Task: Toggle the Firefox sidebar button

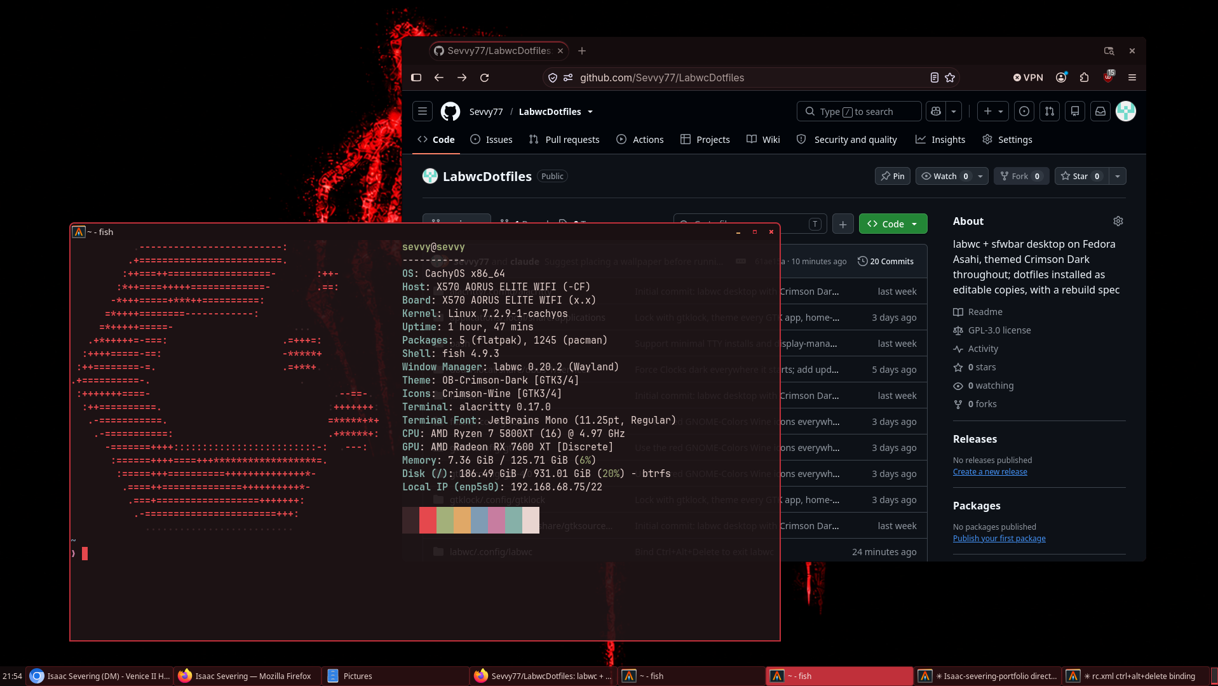Action: [x=416, y=77]
